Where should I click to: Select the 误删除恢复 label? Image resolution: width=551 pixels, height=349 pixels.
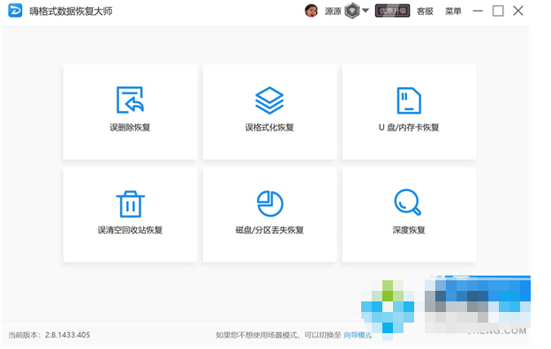click(130, 127)
